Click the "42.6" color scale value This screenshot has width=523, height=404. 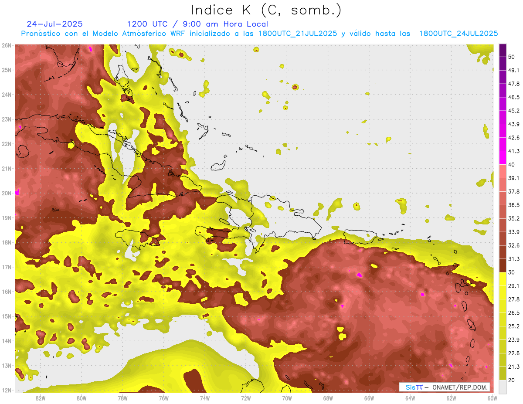(514, 138)
